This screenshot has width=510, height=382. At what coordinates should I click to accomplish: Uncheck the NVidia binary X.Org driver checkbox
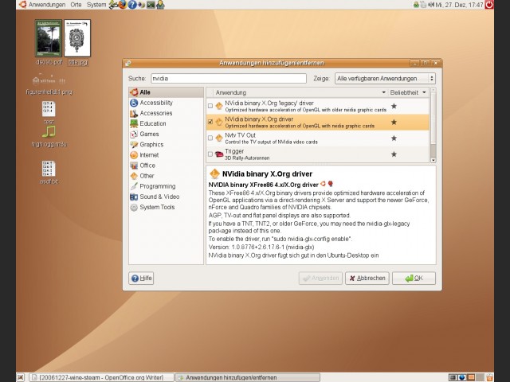210,122
